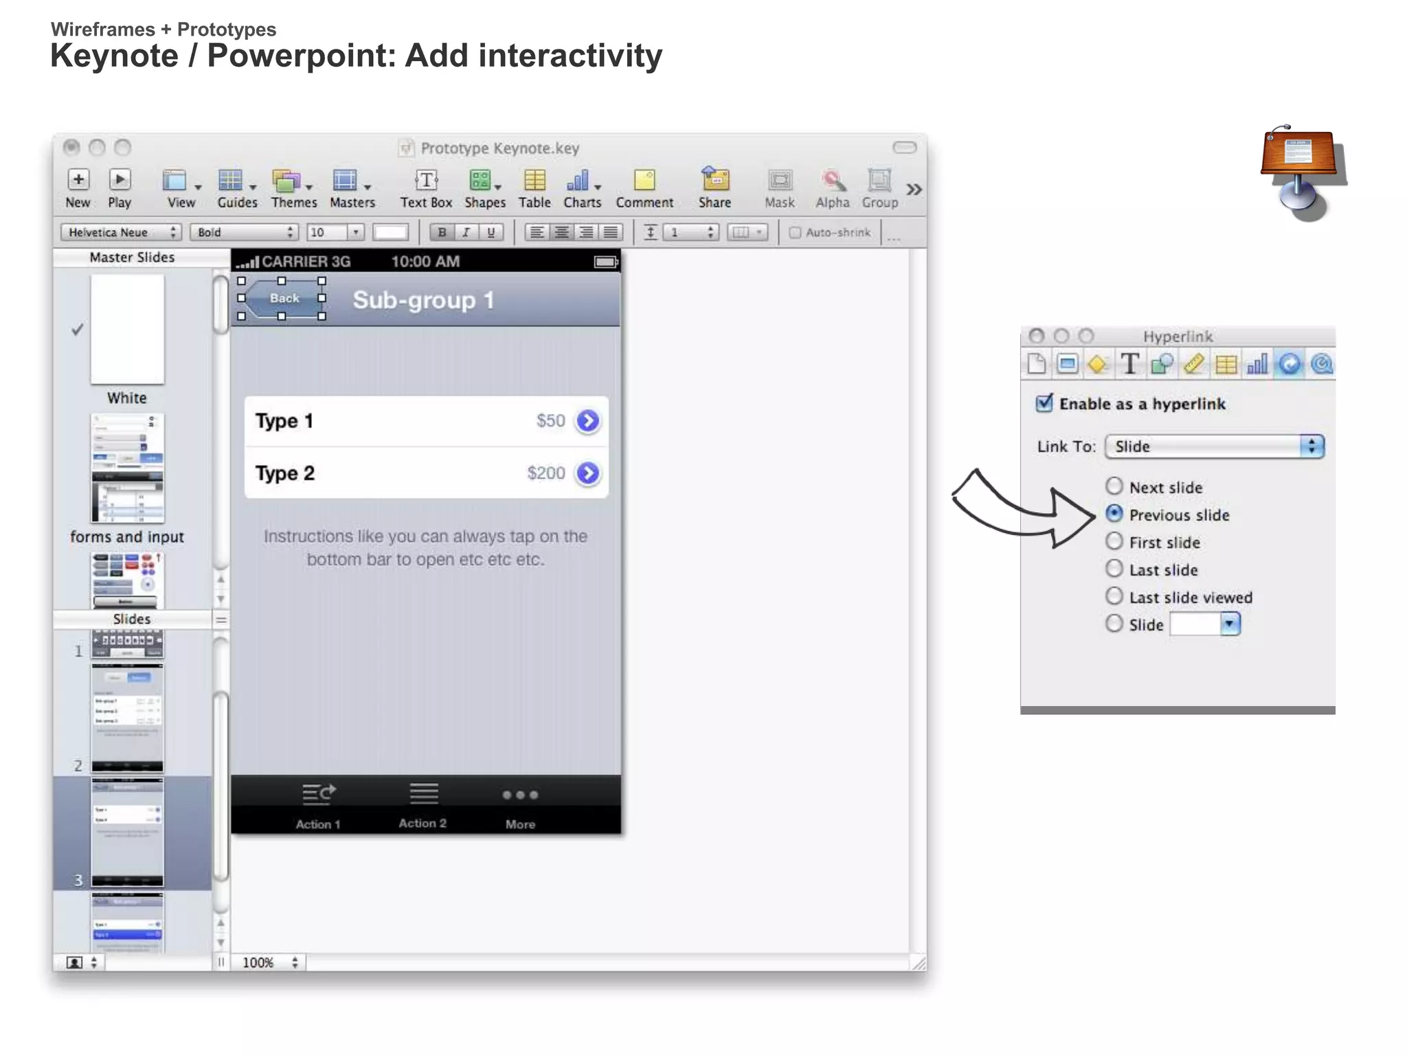
Task: Select the Next slide radio button
Action: click(x=1114, y=486)
